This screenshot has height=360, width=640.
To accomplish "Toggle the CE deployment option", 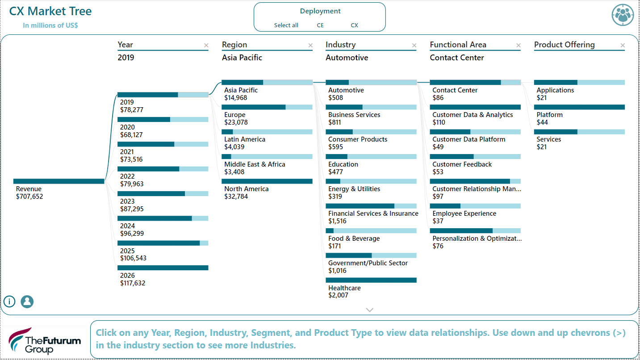I will (320, 25).
